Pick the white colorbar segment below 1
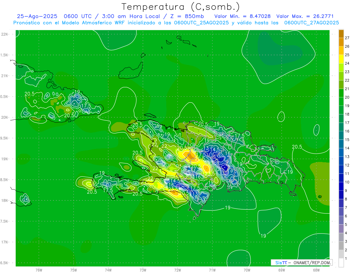355x274 pixels. coord(341,263)
